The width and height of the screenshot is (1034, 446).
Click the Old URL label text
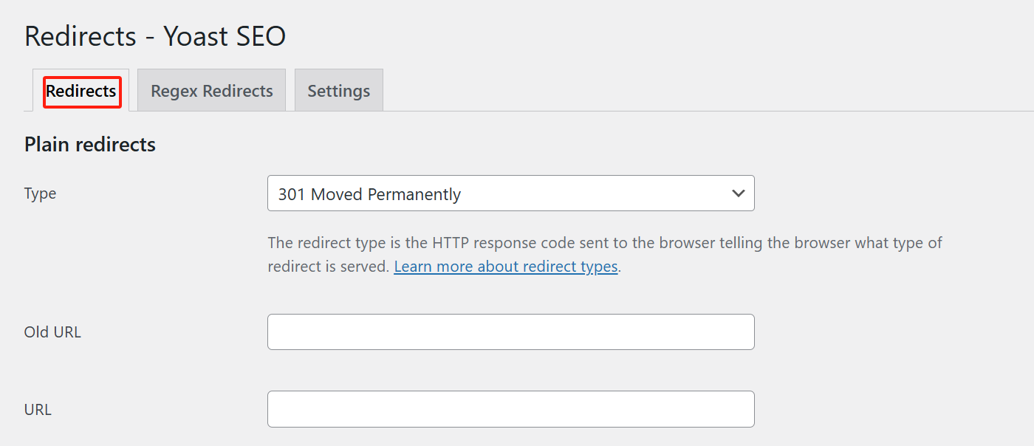(x=52, y=332)
